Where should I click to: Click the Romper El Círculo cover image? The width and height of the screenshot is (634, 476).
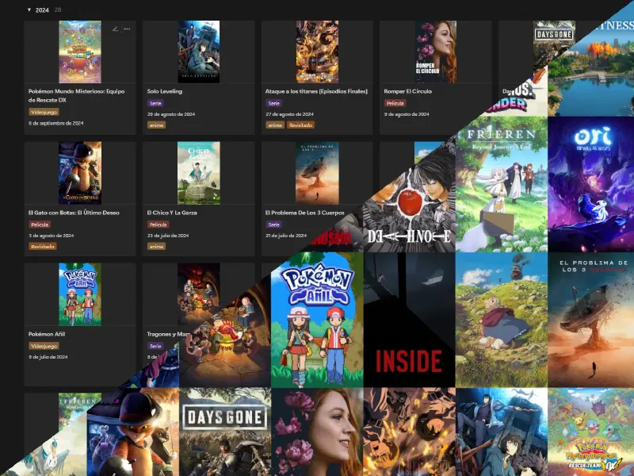[435, 52]
